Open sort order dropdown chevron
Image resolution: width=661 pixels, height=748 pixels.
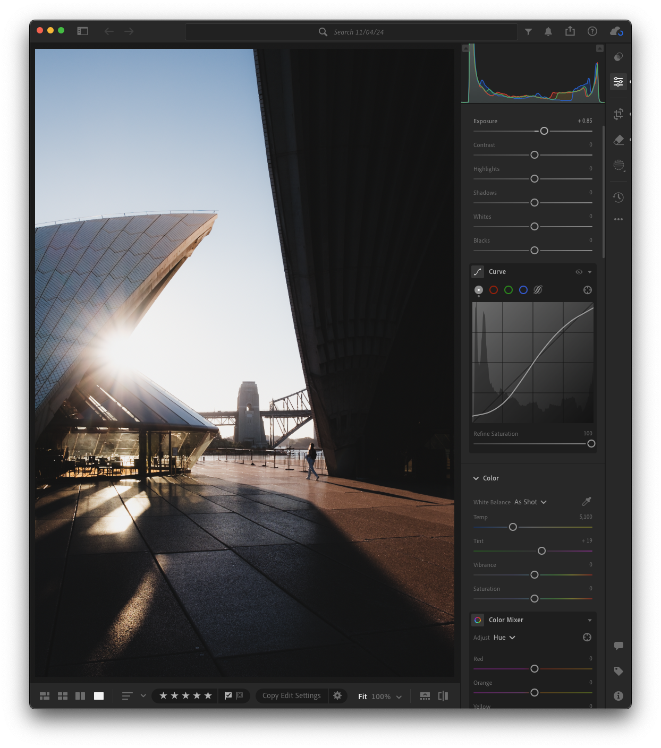[x=143, y=695]
